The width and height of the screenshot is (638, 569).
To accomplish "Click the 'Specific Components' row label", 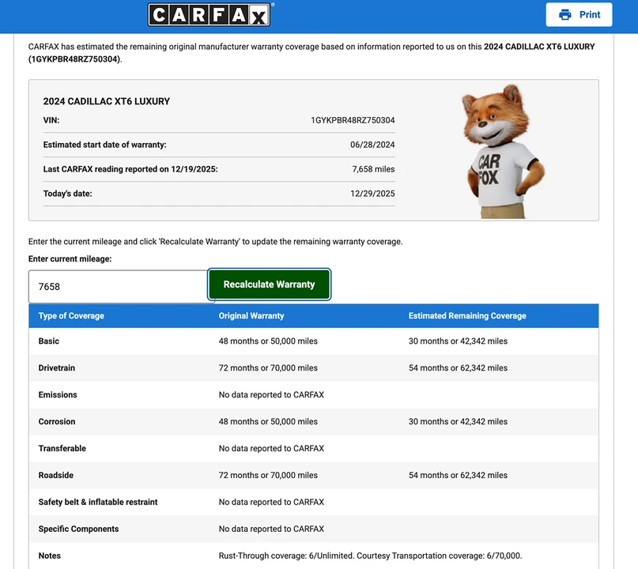I will coord(78,529).
